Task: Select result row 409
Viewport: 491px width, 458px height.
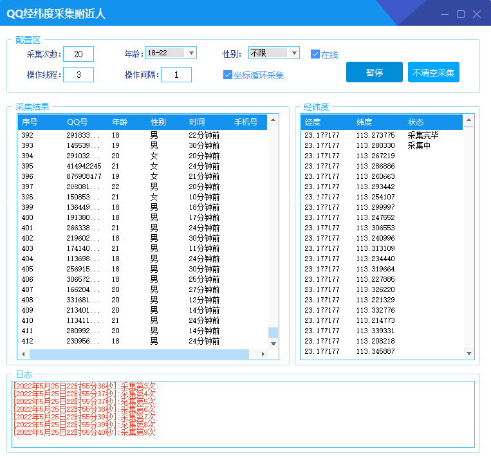Action: 142,310
